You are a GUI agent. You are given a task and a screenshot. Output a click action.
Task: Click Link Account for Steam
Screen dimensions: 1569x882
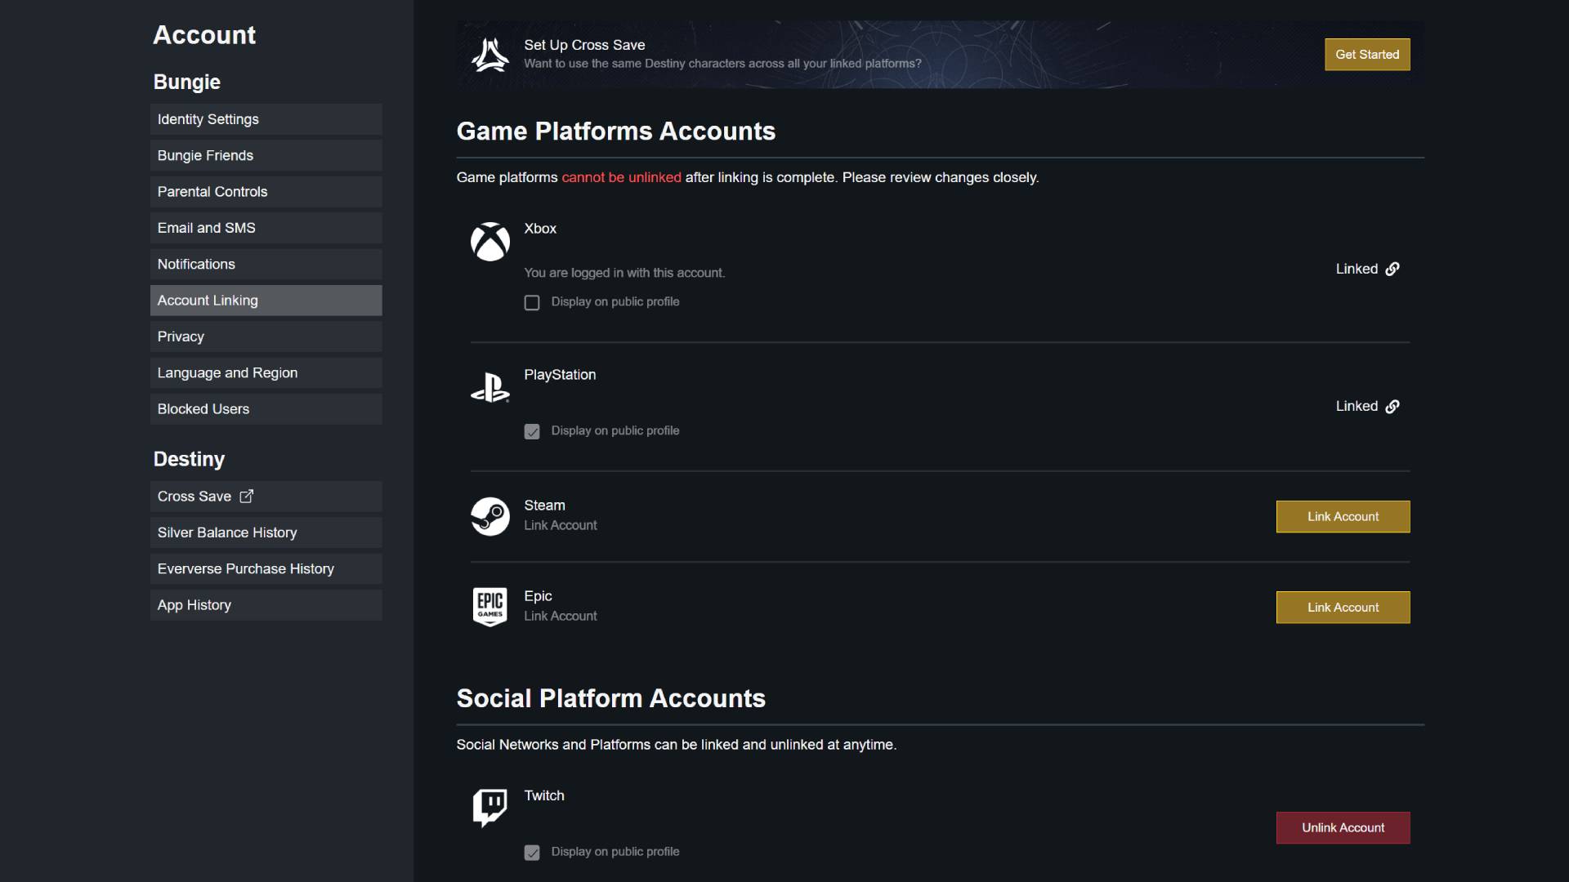1342,516
